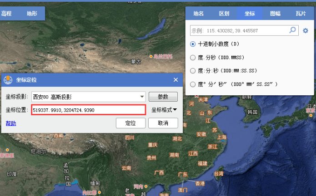Click the 广西 label on the map
Screen dimensions: 316x196
pyautogui.click(x=159, y=173)
